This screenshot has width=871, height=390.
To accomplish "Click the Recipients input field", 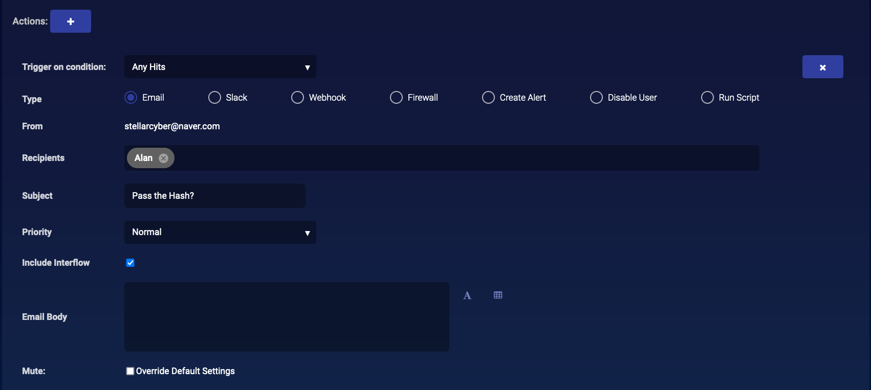I will [461, 158].
